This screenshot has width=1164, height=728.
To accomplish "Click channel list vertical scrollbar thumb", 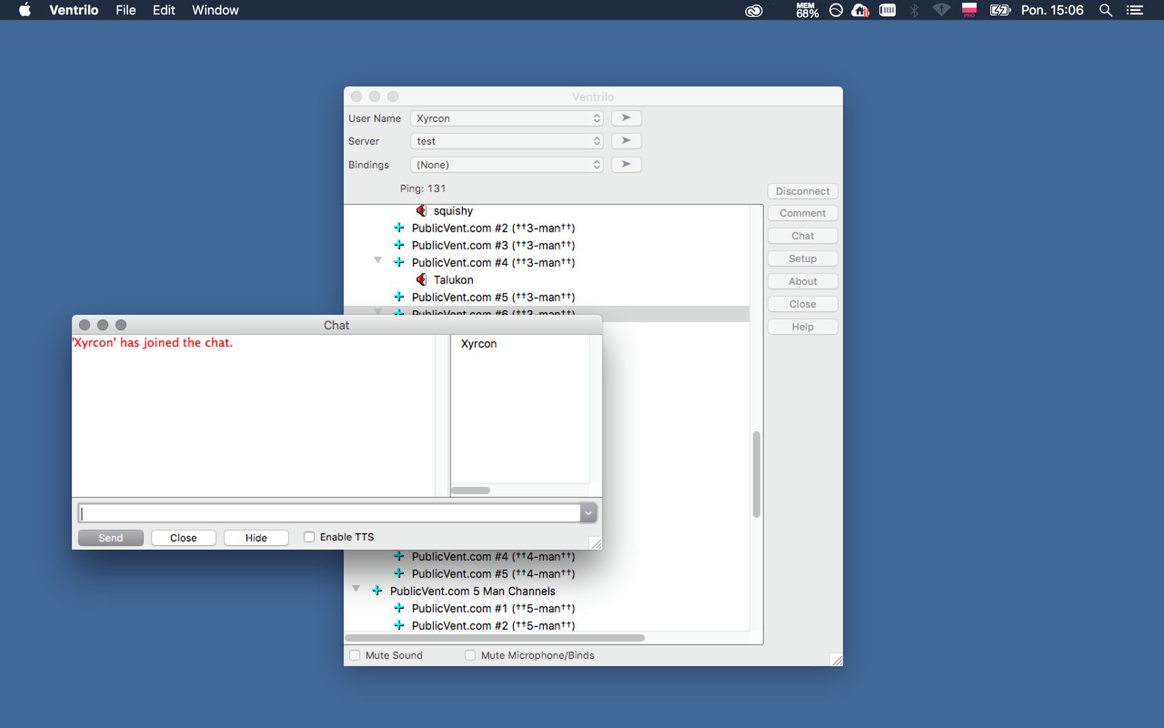I will 757,474.
